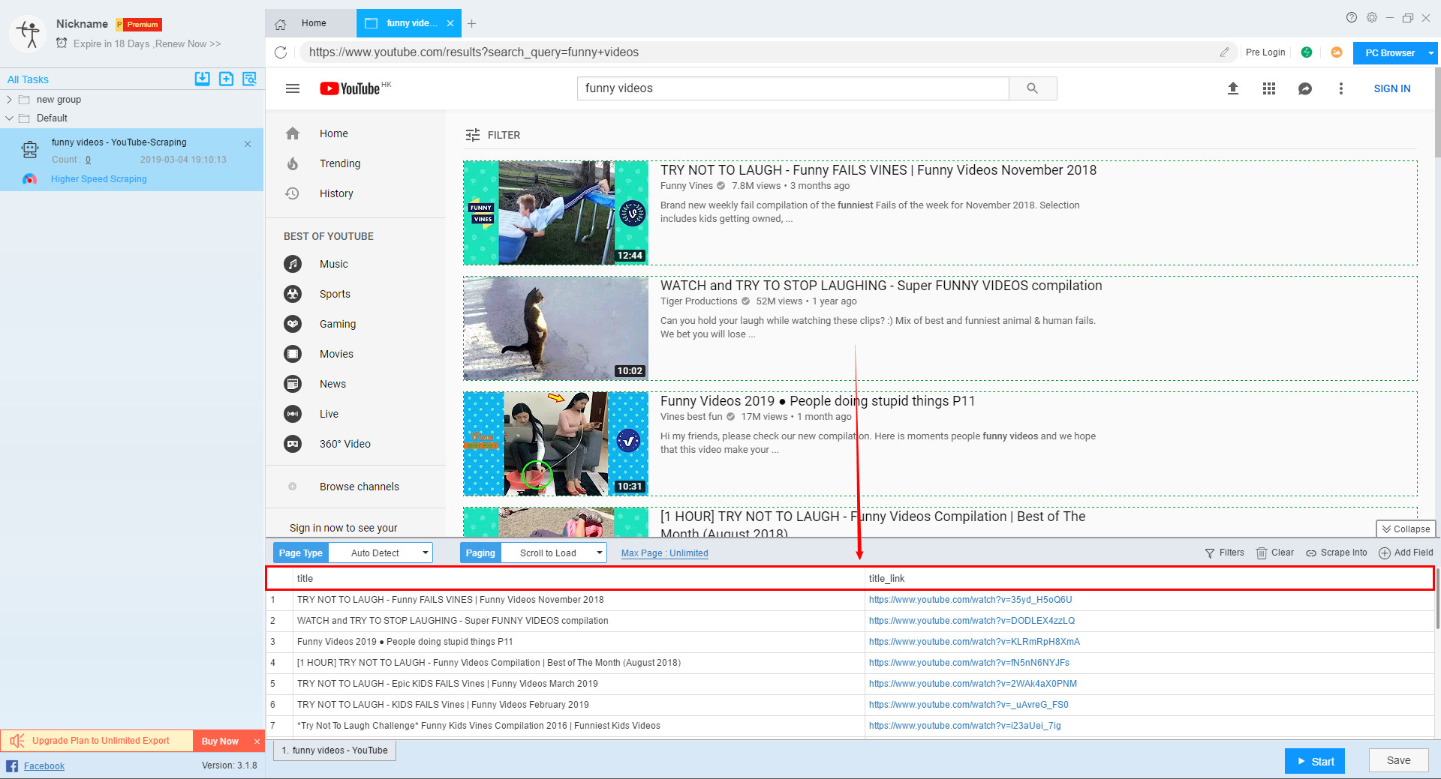Click the Pre Login button
This screenshot has width=1441, height=779.
1265,52
